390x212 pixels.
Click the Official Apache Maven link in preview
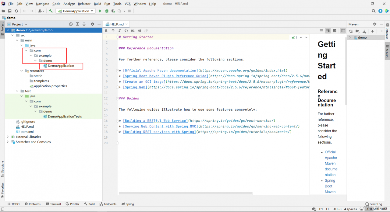pyautogui.click(x=331, y=163)
